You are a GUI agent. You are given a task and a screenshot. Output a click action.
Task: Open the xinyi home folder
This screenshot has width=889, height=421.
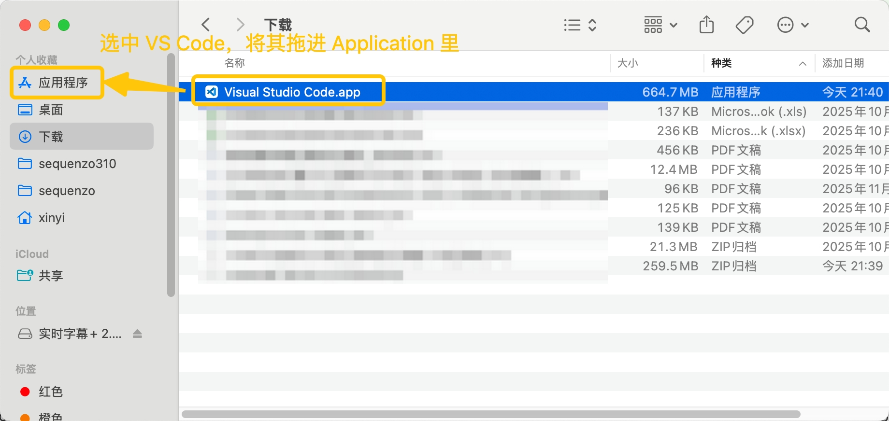pos(82,218)
